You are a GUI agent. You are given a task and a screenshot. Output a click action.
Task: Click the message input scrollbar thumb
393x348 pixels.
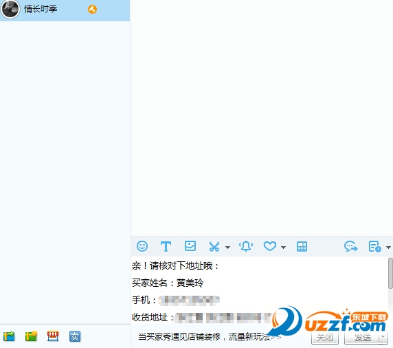pos(390,273)
